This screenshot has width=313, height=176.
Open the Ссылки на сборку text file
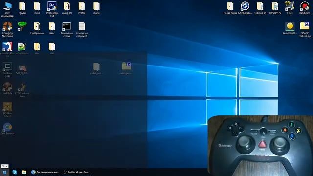pos(82,29)
